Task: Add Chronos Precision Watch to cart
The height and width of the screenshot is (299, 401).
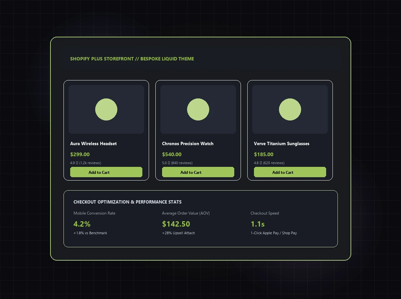Action: click(x=198, y=172)
